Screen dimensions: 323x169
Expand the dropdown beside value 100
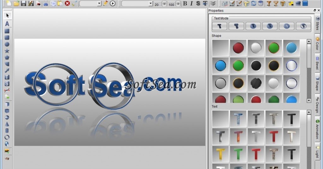pyautogui.click(x=178, y=3)
